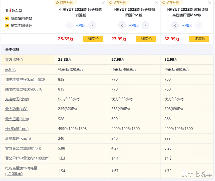Pin the 四驱Pro版 column to the left
Viewport: 215px width, 181px height.
[117, 3]
